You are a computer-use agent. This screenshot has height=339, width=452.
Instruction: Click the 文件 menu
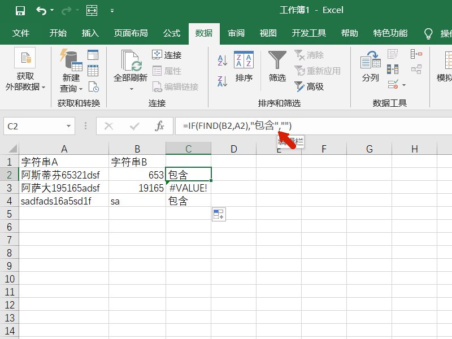(x=21, y=33)
